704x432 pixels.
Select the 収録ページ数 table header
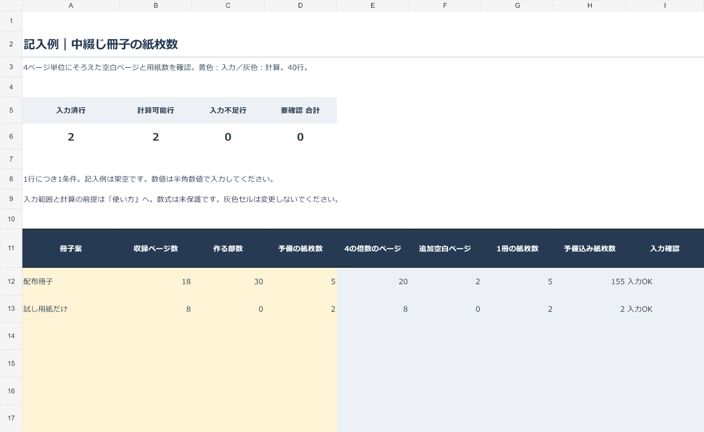[156, 249]
